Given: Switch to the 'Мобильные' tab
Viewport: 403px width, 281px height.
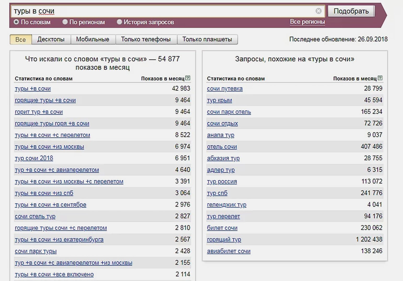Looking at the screenshot, I should pos(93,39).
